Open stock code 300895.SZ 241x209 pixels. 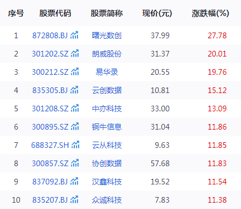tap(50, 127)
